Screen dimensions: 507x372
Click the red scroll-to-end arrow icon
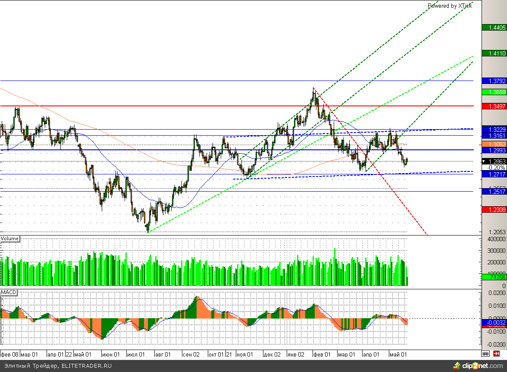click(497, 354)
